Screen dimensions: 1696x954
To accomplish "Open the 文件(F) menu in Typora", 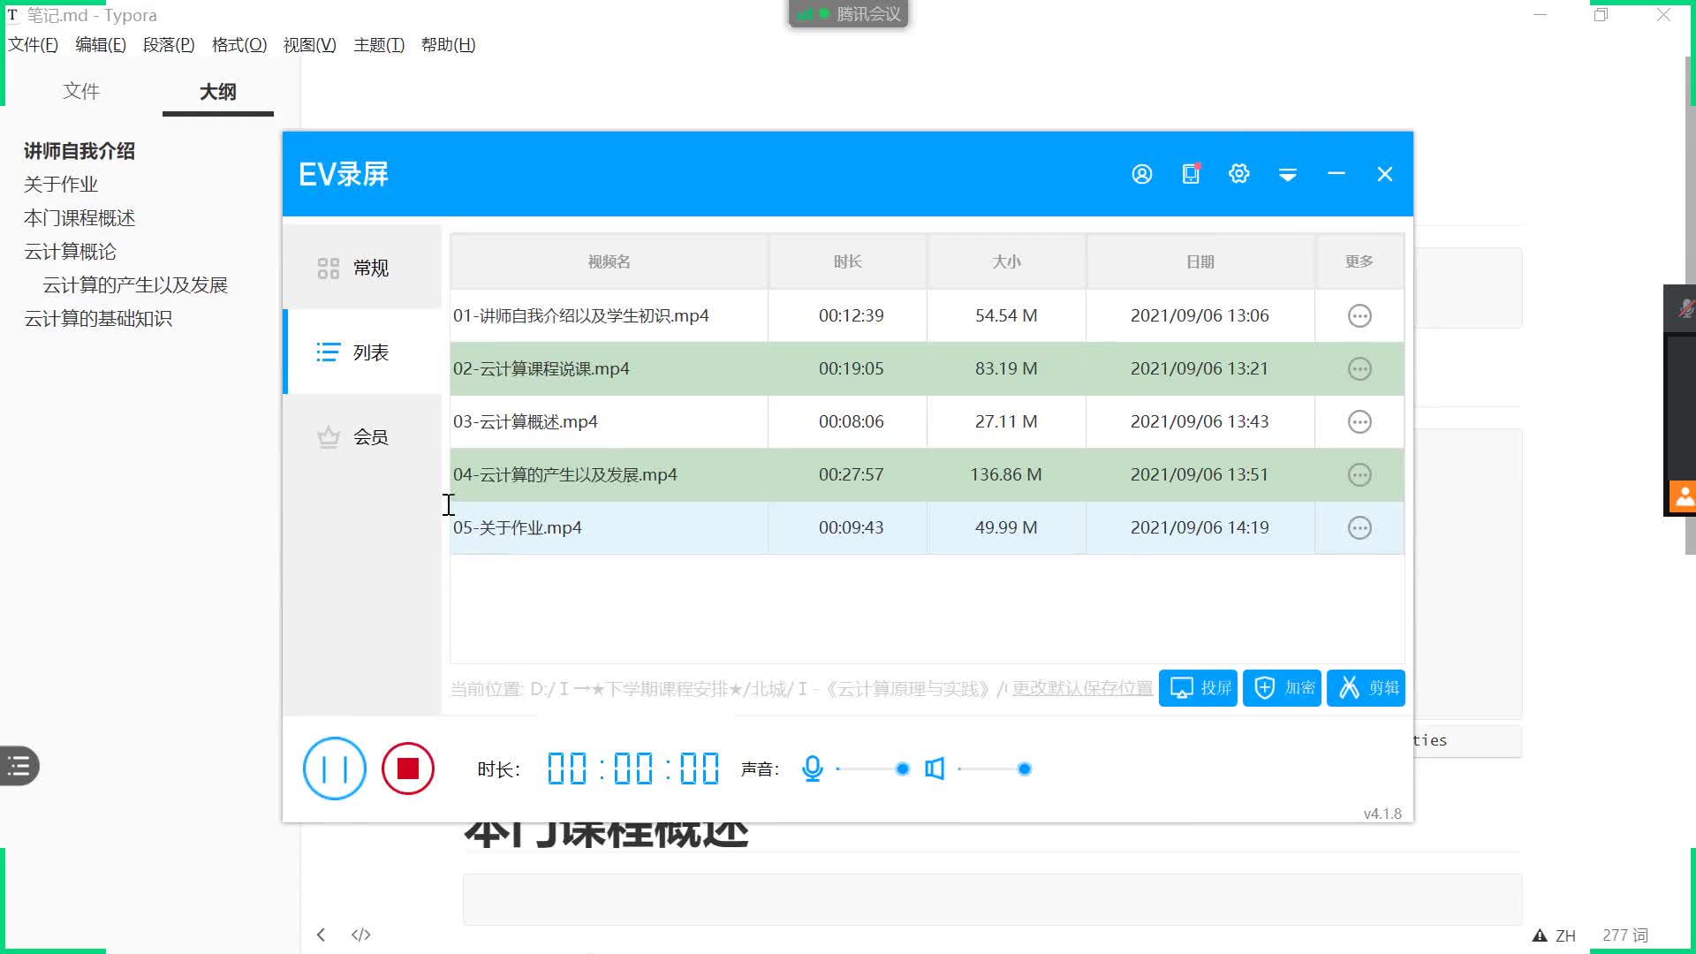I will point(33,45).
